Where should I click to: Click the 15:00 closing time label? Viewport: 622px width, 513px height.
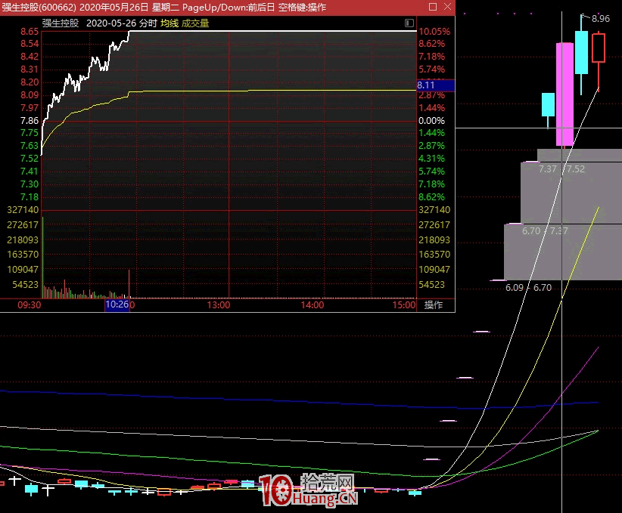click(x=405, y=305)
